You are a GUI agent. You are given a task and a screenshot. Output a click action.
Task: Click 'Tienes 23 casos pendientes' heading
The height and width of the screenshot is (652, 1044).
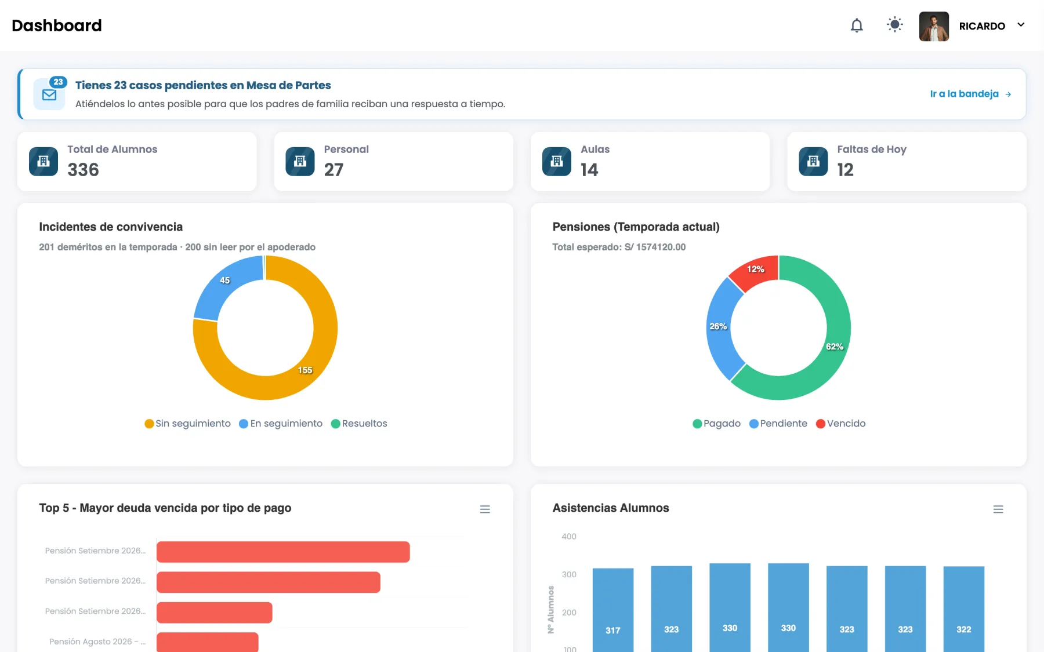[x=203, y=85]
